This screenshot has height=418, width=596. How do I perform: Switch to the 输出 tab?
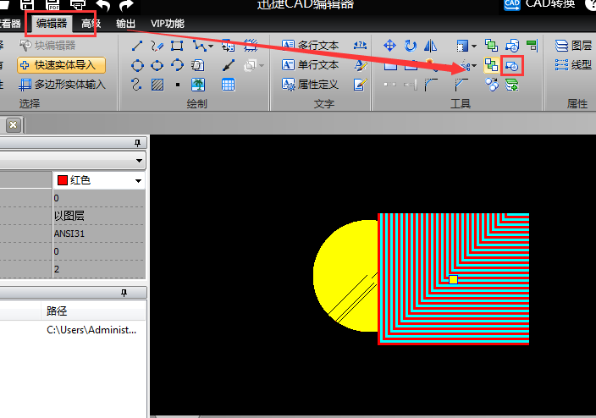[125, 24]
